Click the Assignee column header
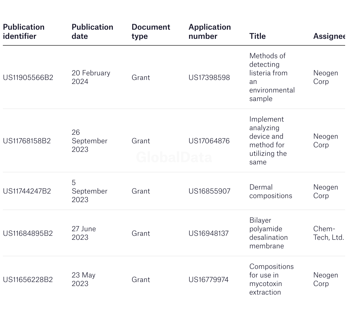The image size is (348, 314). point(329,36)
